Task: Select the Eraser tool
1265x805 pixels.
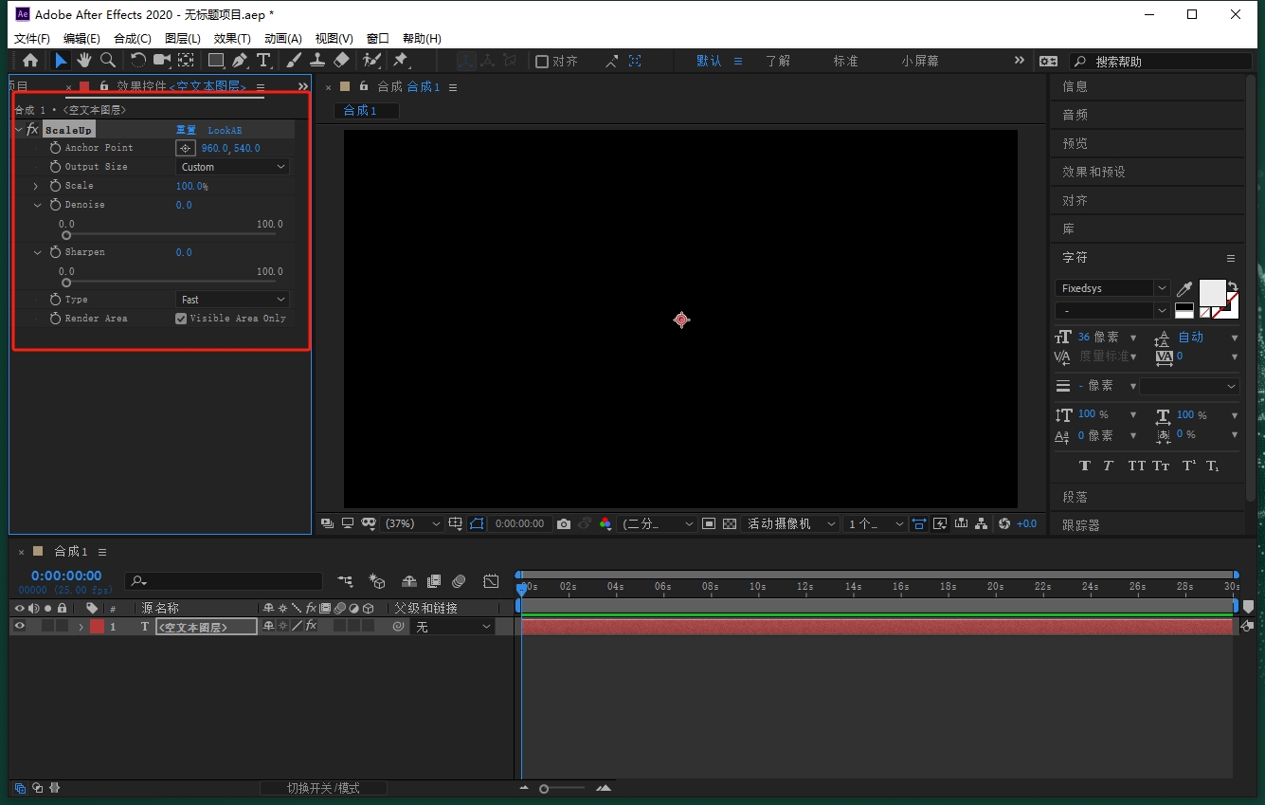Action: [x=341, y=61]
